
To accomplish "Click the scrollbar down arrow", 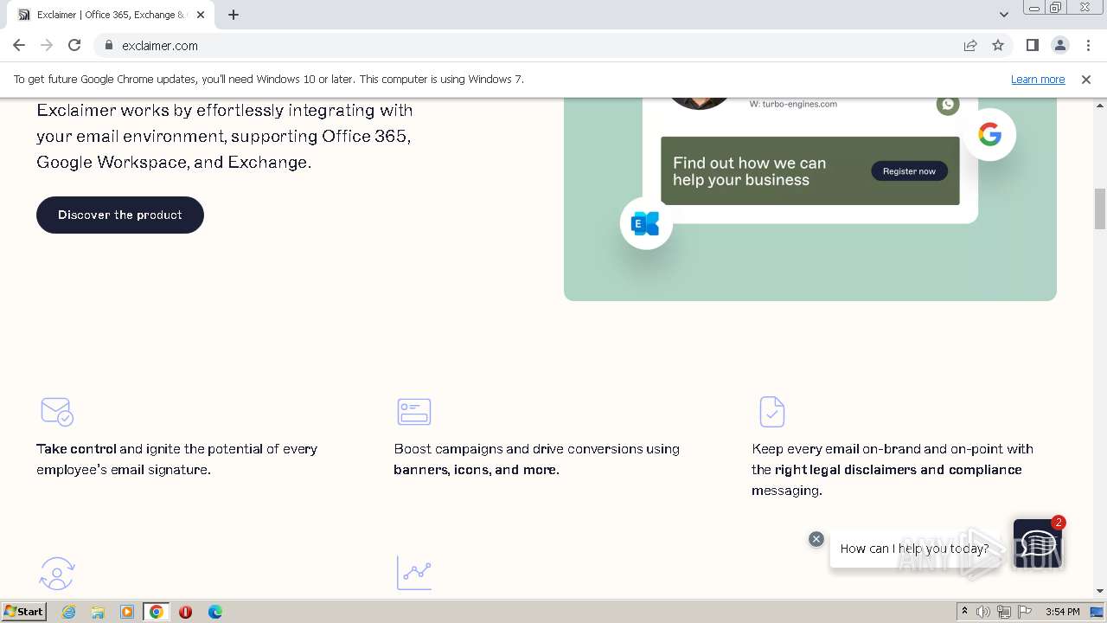I will pos(1100,591).
